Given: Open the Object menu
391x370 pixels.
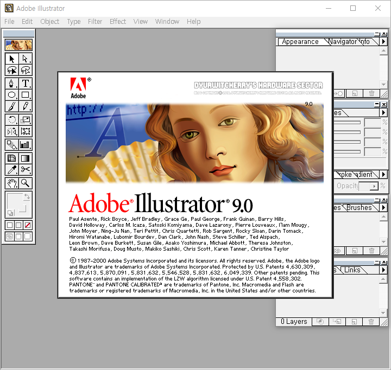Looking at the screenshot, I should (49, 22).
